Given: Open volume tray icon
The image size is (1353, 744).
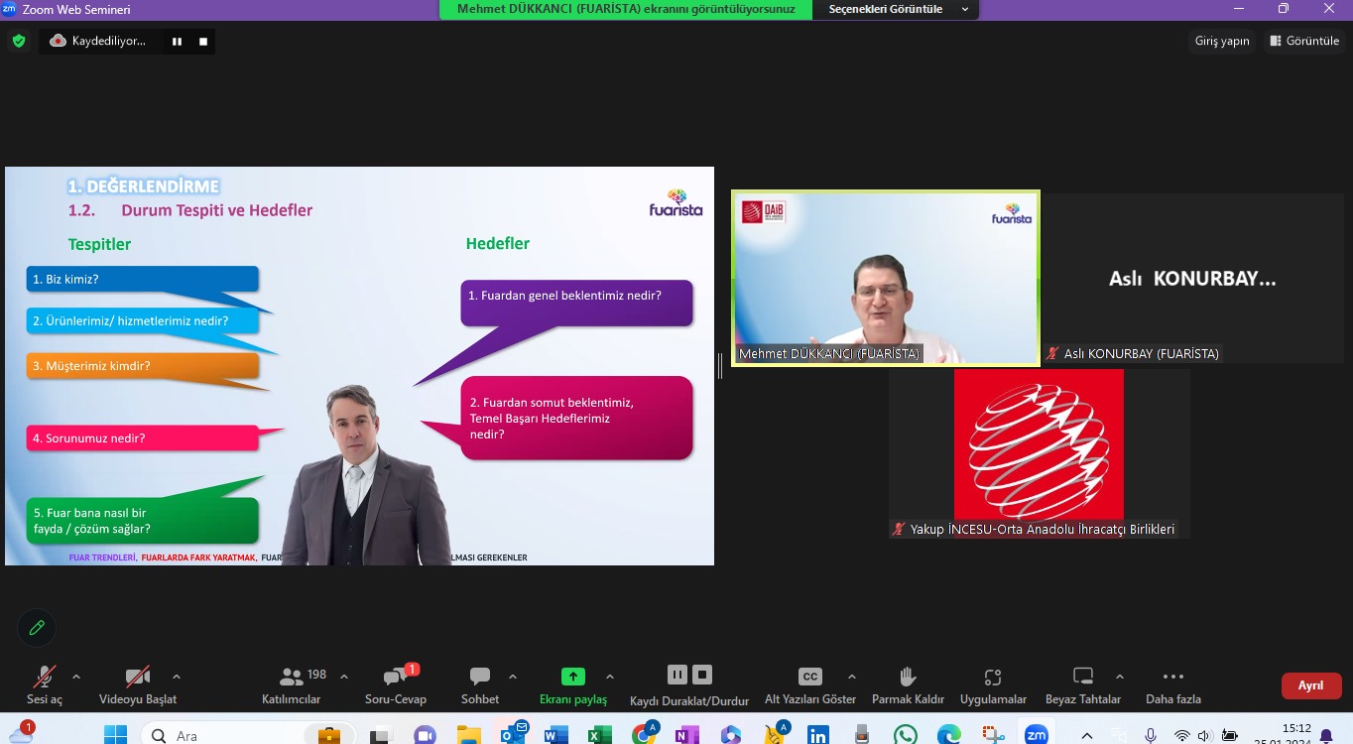Looking at the screenshot, I should pos(1204,735).
